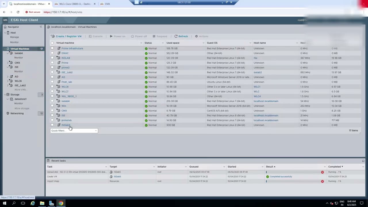This screenshot has width=368, height=207.
Task: Open taskbar search icon
Action: pyautogui.click(x=14, y=203)
